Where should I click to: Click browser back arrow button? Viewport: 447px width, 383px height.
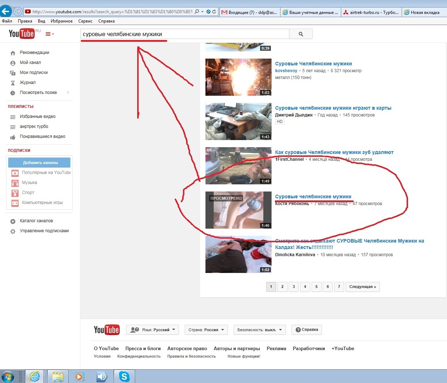[x=6, y=11]
